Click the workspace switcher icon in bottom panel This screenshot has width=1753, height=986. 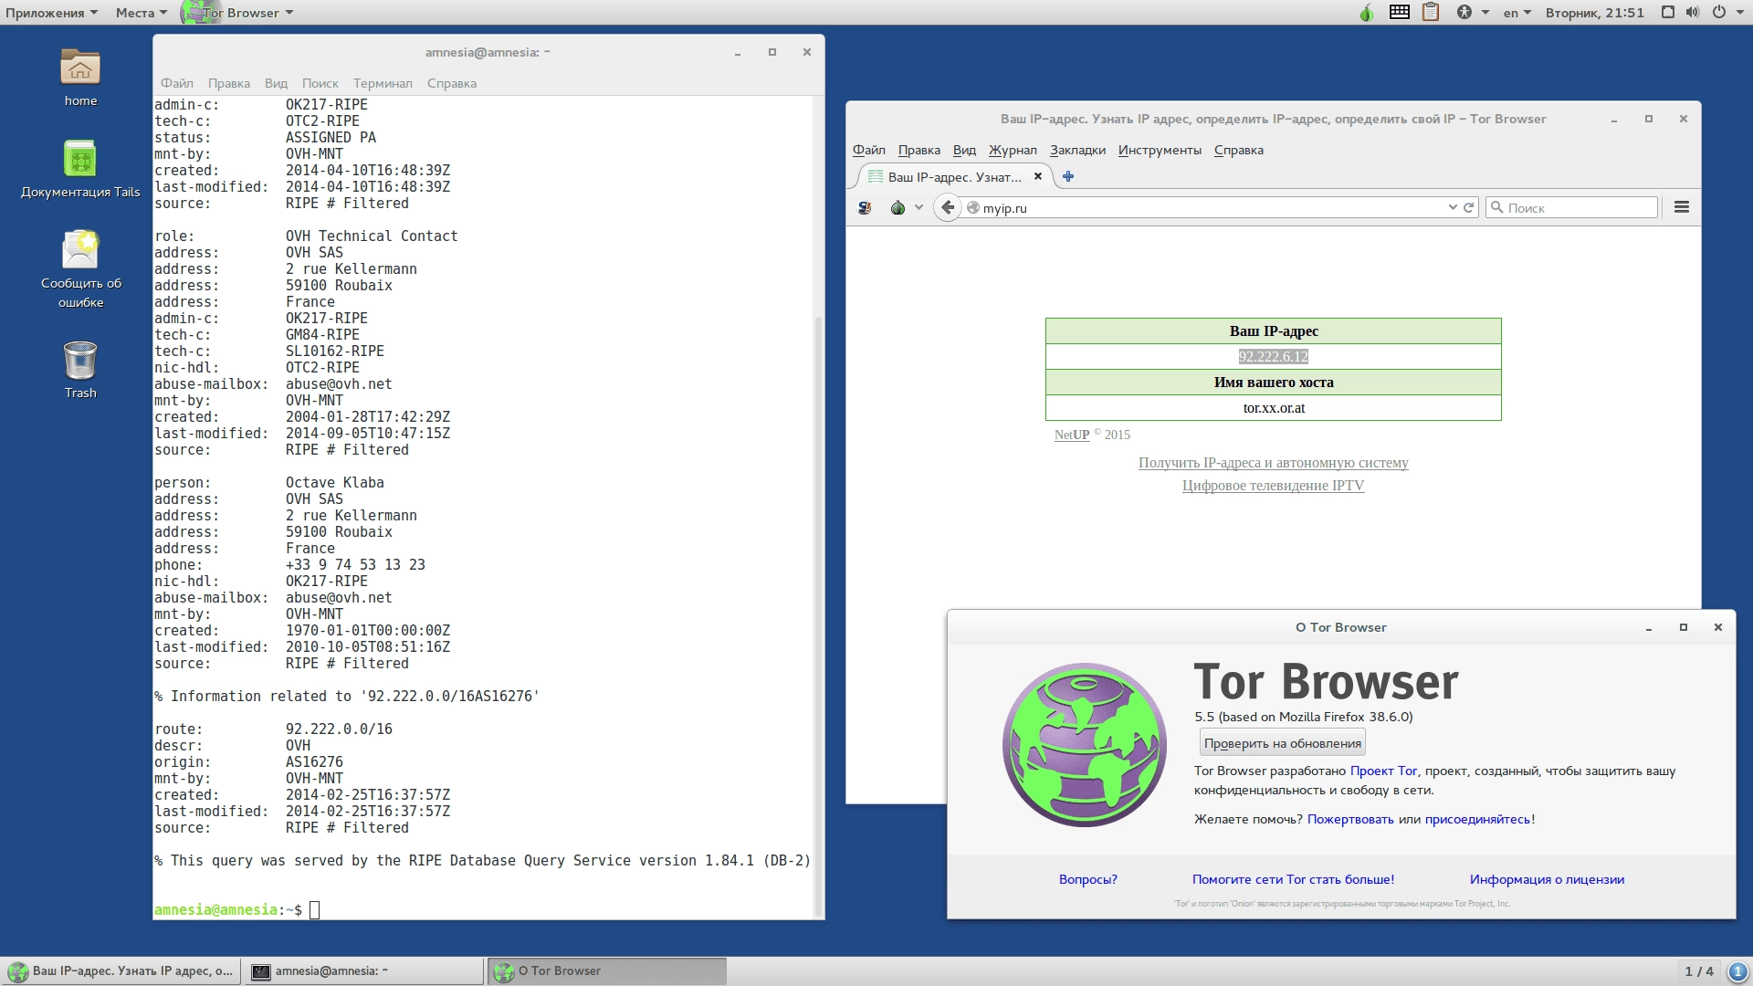(x=1737, y=971)
